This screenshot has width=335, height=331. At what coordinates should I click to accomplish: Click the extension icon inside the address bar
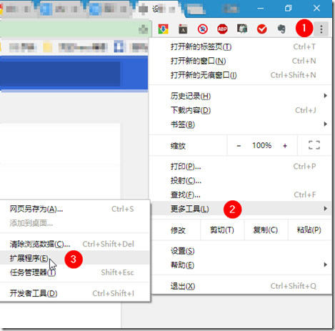pyautogui.click(x=143, y=29)
